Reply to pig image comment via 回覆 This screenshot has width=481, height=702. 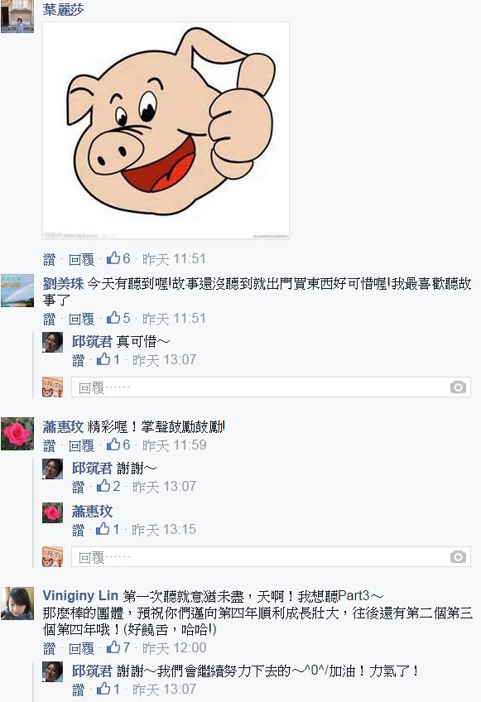click(x=81, y=259)
